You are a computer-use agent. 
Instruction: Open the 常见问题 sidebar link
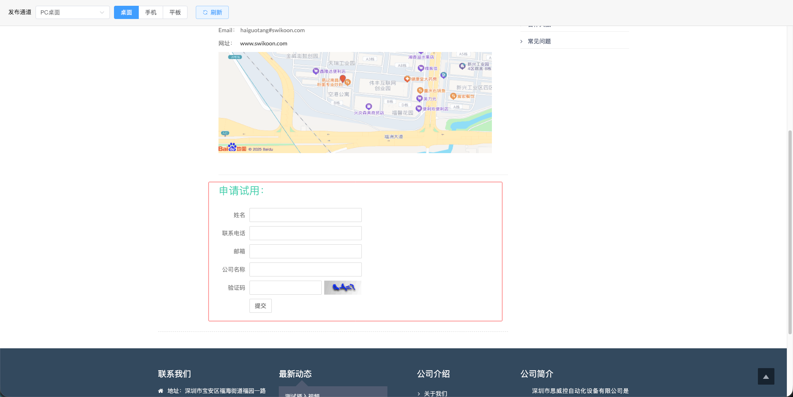pyautogui.click(x=539, y=41)
